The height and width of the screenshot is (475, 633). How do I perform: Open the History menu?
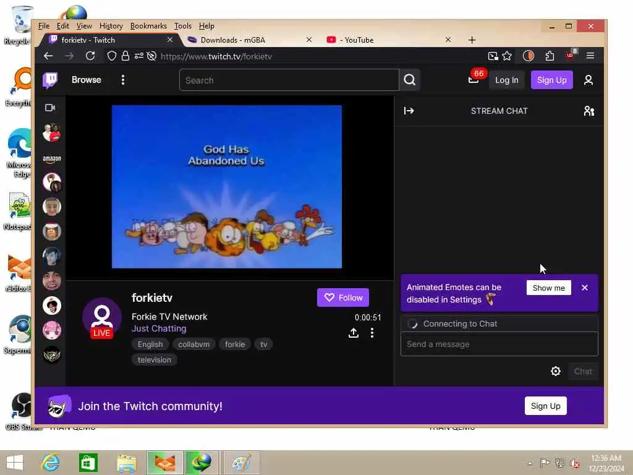click(111, 26)
